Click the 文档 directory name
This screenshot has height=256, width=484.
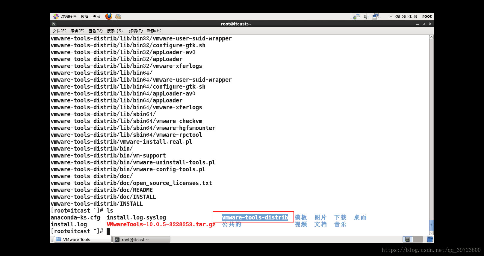[320, 224]
